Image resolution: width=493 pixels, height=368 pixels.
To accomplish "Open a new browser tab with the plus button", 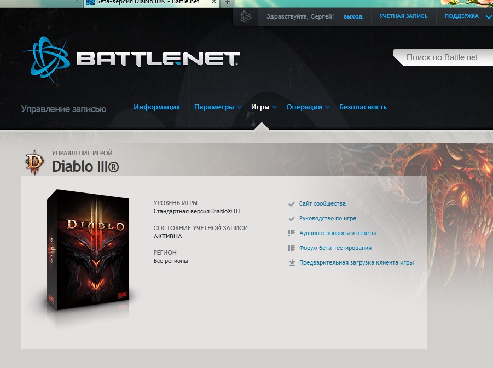I will (227, 2).
